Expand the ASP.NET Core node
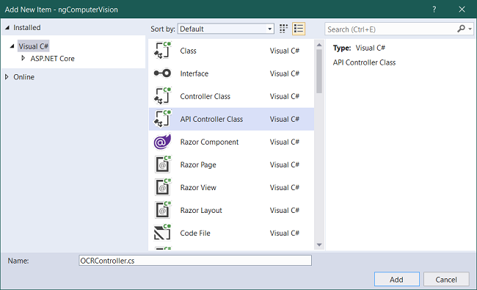This screenshot has height=290, width=477. (23, 58)
